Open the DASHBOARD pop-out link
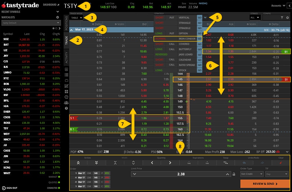 pyautogui.click(x=51, y=5)
